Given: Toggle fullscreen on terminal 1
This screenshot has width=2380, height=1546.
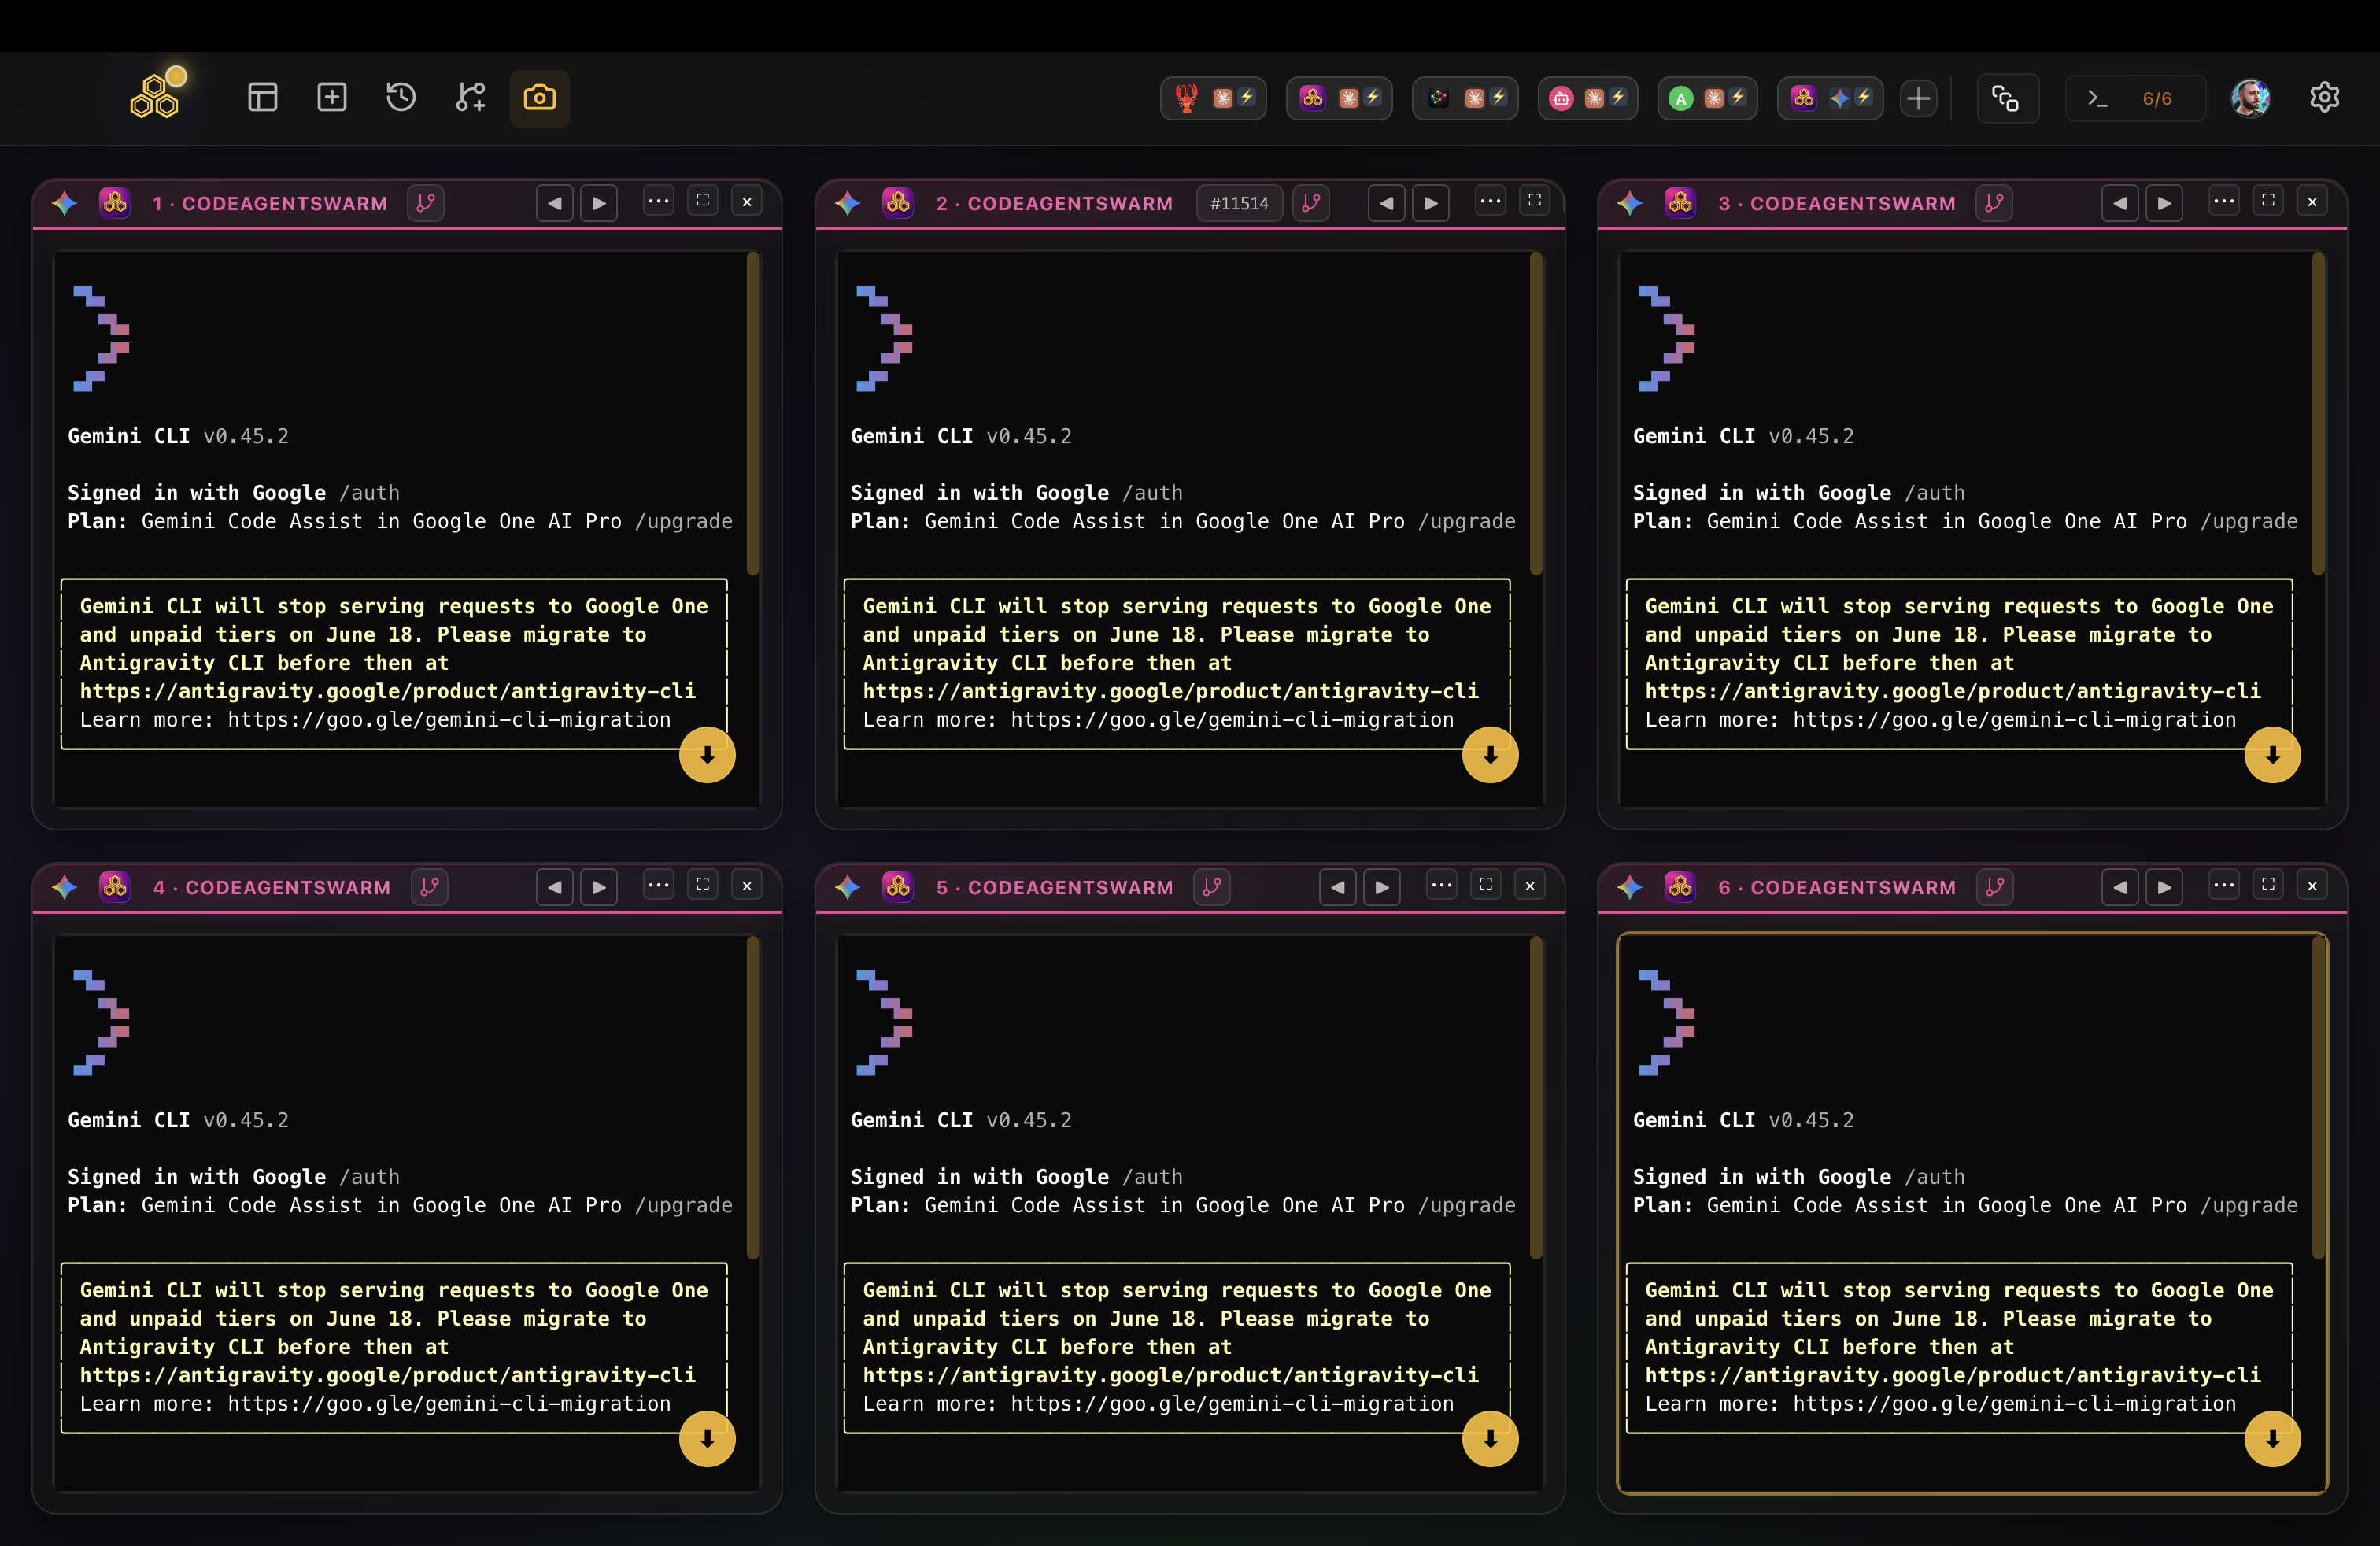Looking at the screenshot, I should (x=703, y=201).
